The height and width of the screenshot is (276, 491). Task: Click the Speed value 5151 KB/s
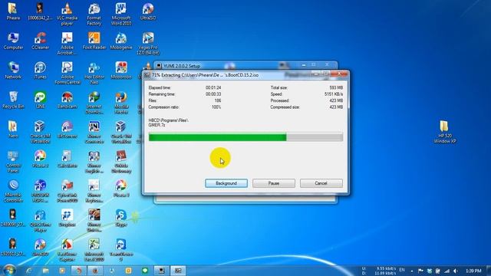pos(334,94)
